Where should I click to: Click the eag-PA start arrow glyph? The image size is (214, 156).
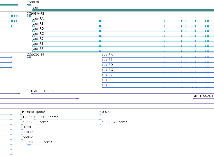103,57
